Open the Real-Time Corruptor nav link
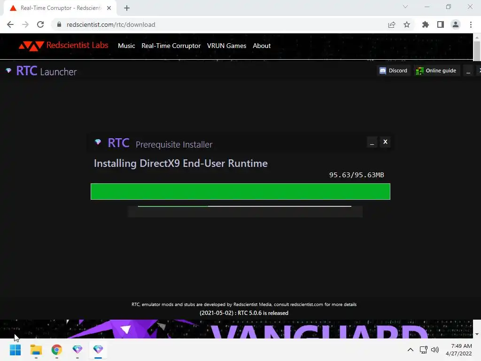This screenshot has width=481, height=361. click(x=171, y=46)
